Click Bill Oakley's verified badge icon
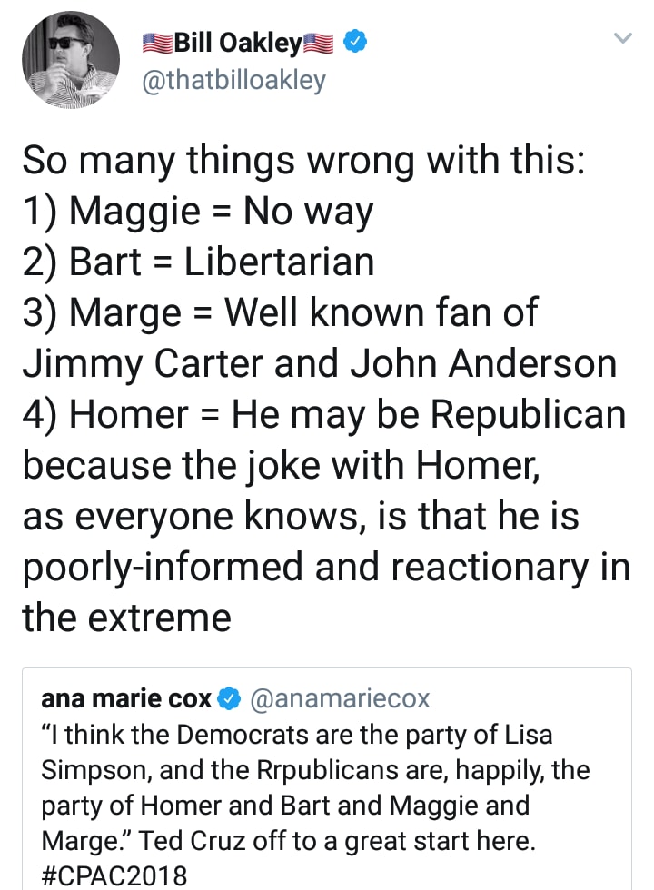Image resolution: width=654 pixels, height=890 pixels. pyautogui.click(x=355, y=43)
